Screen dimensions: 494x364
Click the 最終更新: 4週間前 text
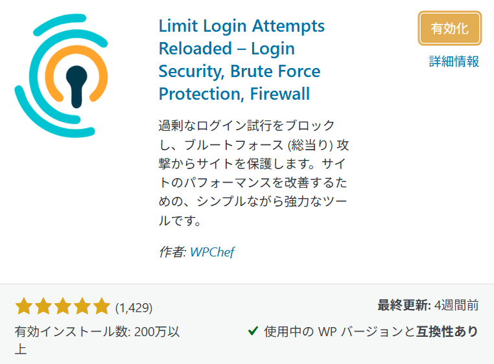click(428, 305)
